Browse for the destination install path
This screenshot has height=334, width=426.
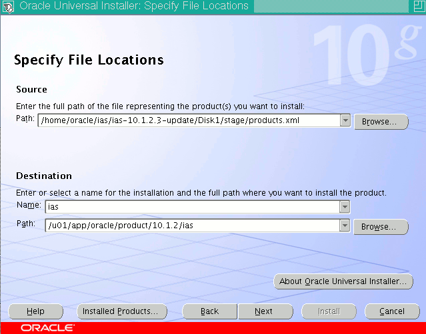tap(381, 227)
